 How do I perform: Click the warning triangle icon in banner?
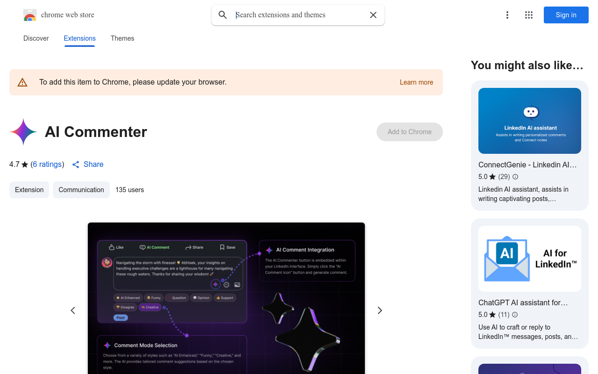22,82
